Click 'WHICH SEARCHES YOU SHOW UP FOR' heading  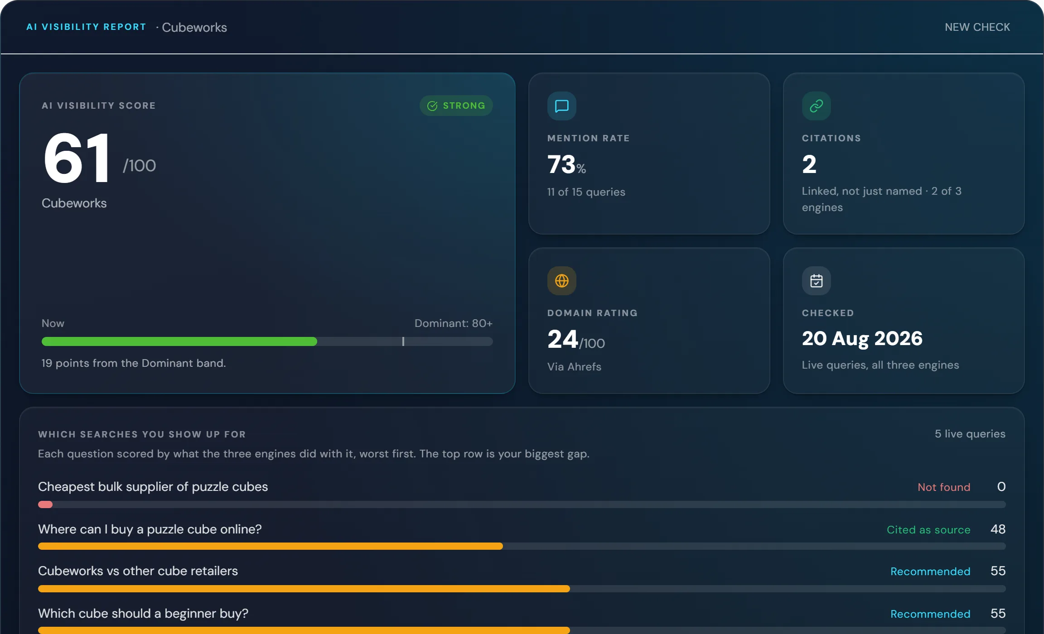pyautogui.click(x=142, y=434)
